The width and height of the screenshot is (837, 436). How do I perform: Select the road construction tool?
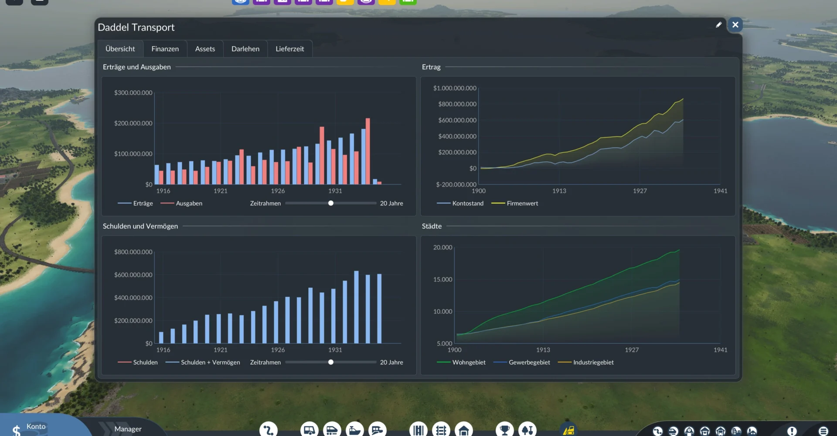click(x=418, y=430)
